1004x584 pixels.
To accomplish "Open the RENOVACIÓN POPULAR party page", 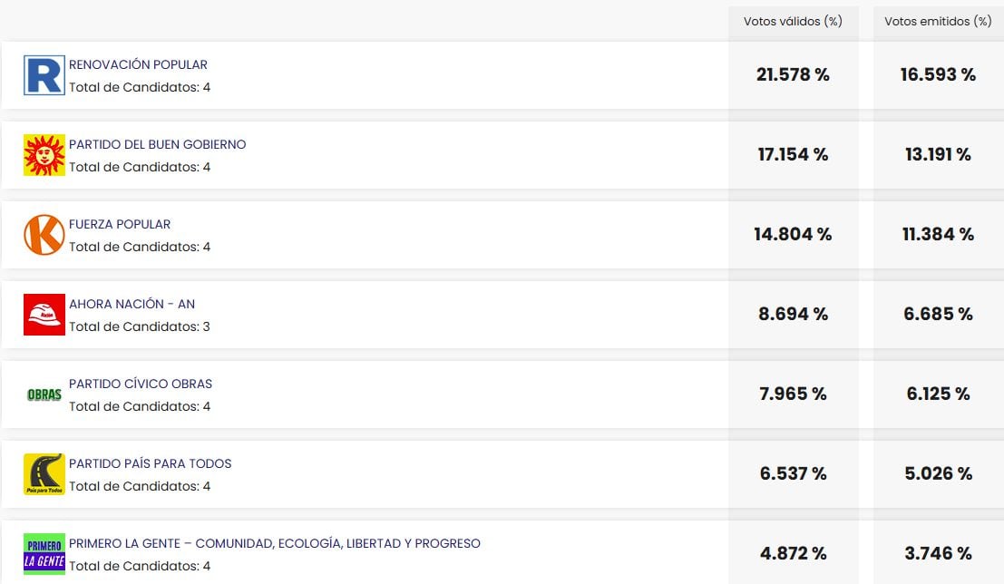I will point(138,64).
